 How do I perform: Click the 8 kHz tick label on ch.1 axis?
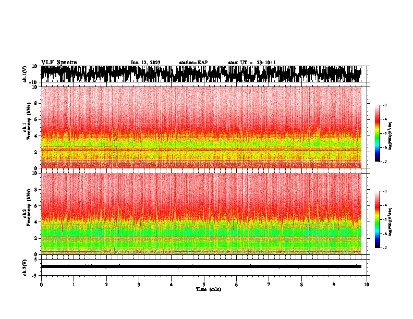[36, 103]
